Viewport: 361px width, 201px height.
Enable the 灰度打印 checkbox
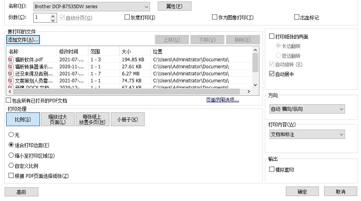pyautogui.click(x=127, y=17)
